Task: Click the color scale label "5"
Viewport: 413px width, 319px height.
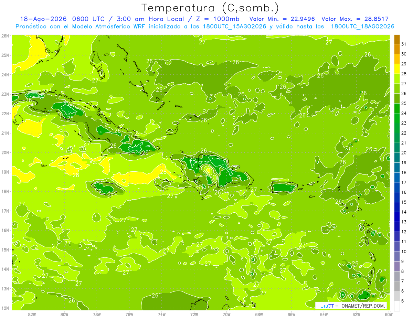Action: (x=402, y=301)
